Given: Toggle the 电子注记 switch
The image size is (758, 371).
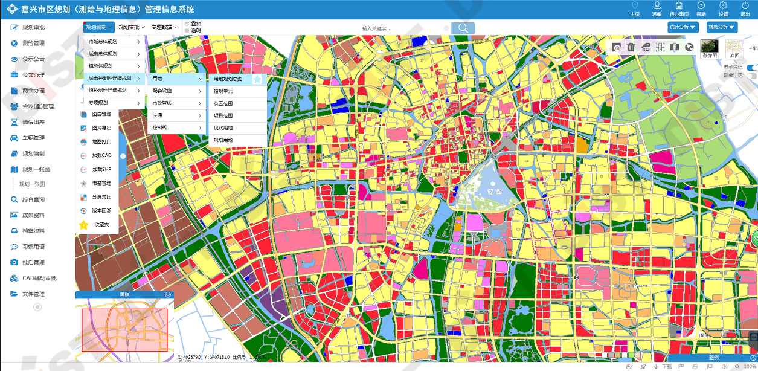Looking at the screenshot, I should (752, 68).
